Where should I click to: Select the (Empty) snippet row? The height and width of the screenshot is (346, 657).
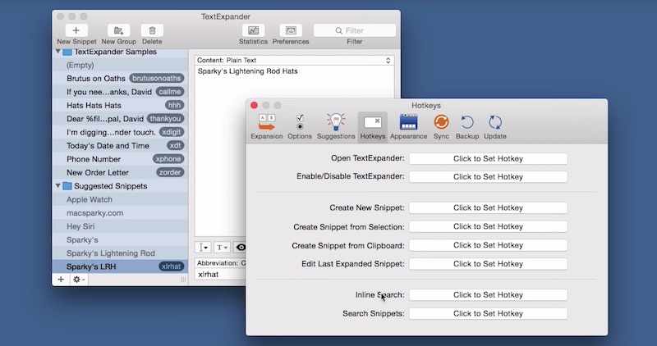[120, 65]
